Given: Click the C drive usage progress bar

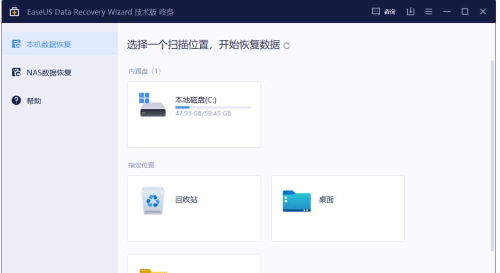Looking at the screenshot, I should point(213,107).
